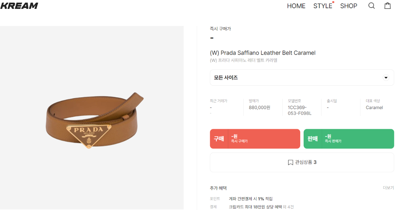Click the 계좌 간편결제 시 1% 적립 text
Image resolution: width=396 pixels, height=210 pixels.
point(251,199)
